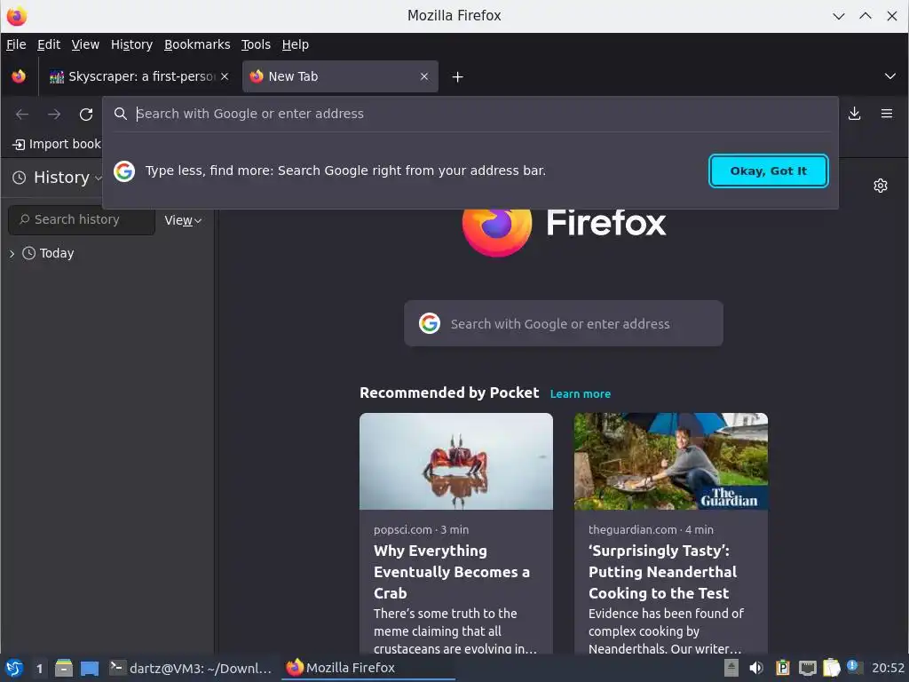Focus the page Google search box
909x682 pixels.
[563, 323]
